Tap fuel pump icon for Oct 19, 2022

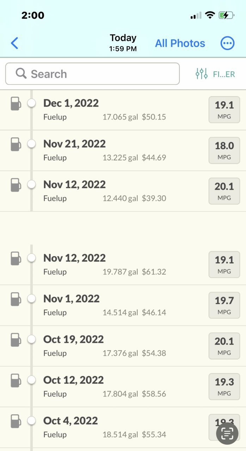coord(16,340)
